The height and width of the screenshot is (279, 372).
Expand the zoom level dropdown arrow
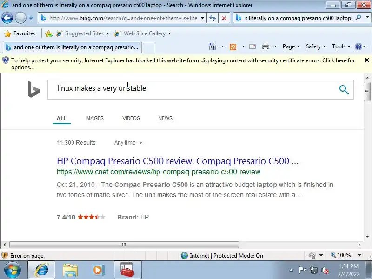tap(359, 255)
